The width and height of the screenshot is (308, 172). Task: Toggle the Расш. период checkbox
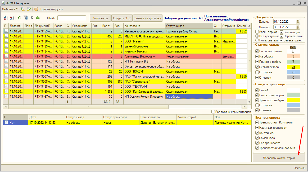[257, 32]
